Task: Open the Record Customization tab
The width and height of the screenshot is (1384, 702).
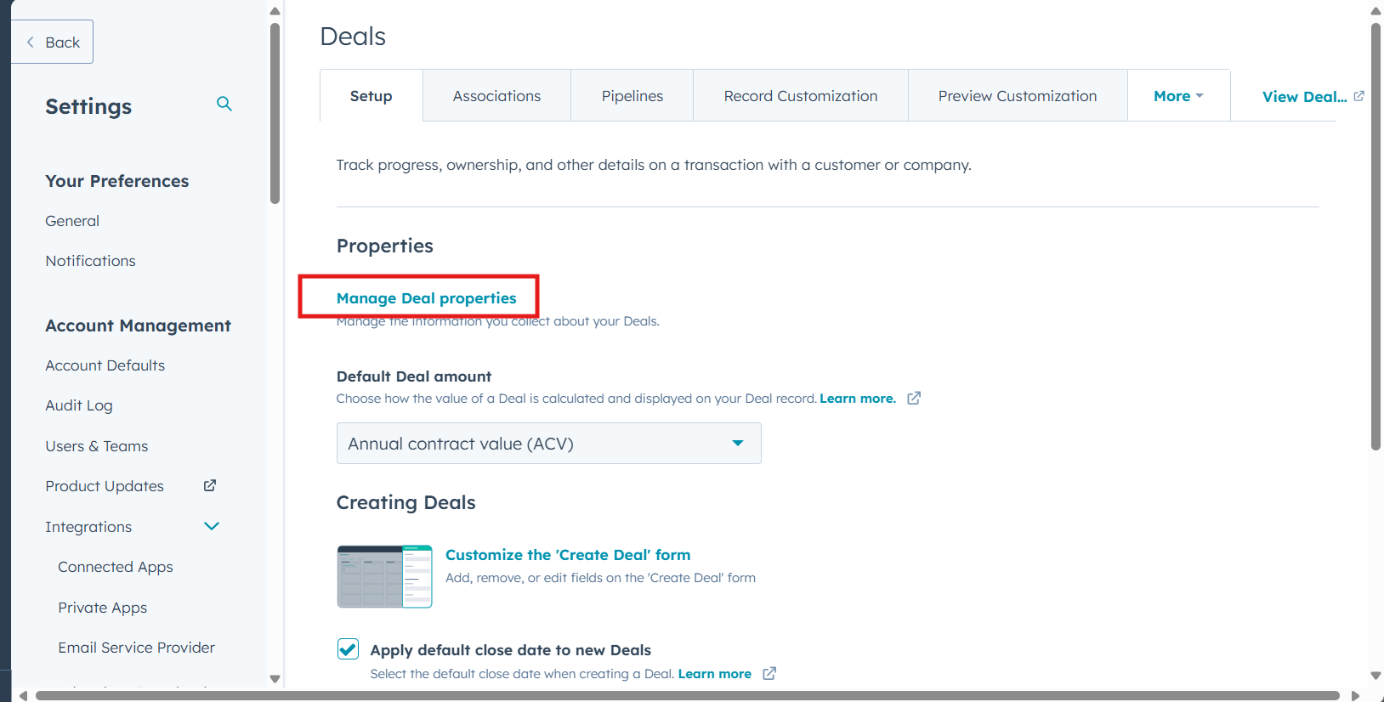Action: tap(800, 96)
